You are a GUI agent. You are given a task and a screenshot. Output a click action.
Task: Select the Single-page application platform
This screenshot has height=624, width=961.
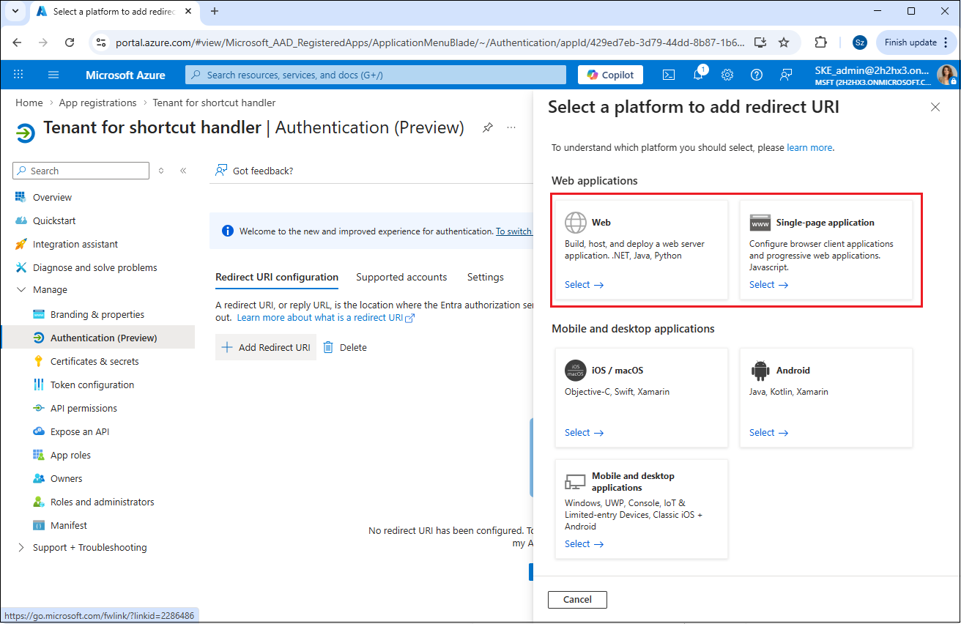pyautogui.click(x=768, y=285)
